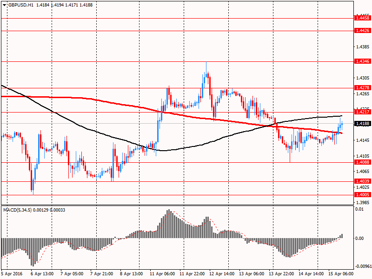The height and width of the screenshot is (279, 372).
Task: Click the MACD(5,34,5) indicator label
Action: (x=18, y=210)
